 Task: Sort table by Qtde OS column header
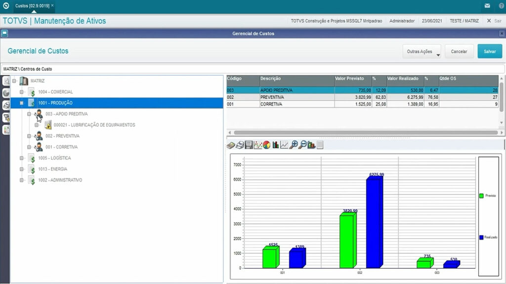[468, 80]
